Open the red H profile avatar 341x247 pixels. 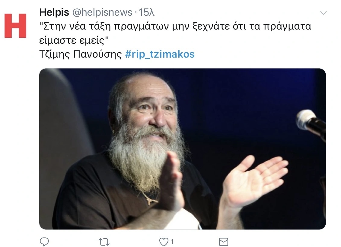[x=15, y=26]
